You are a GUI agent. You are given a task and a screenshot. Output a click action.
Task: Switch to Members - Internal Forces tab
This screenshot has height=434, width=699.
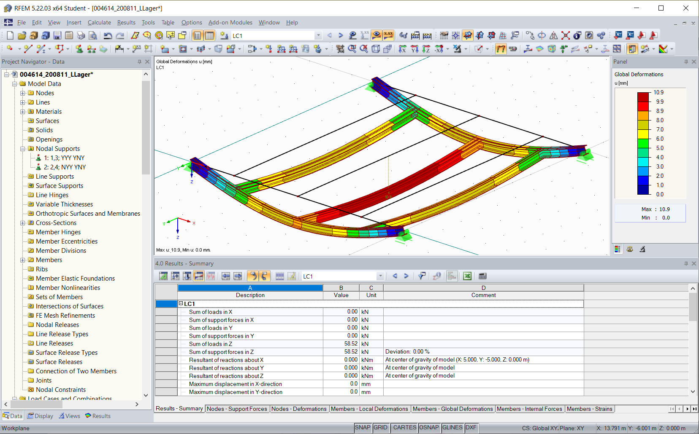tap(529, 409)
